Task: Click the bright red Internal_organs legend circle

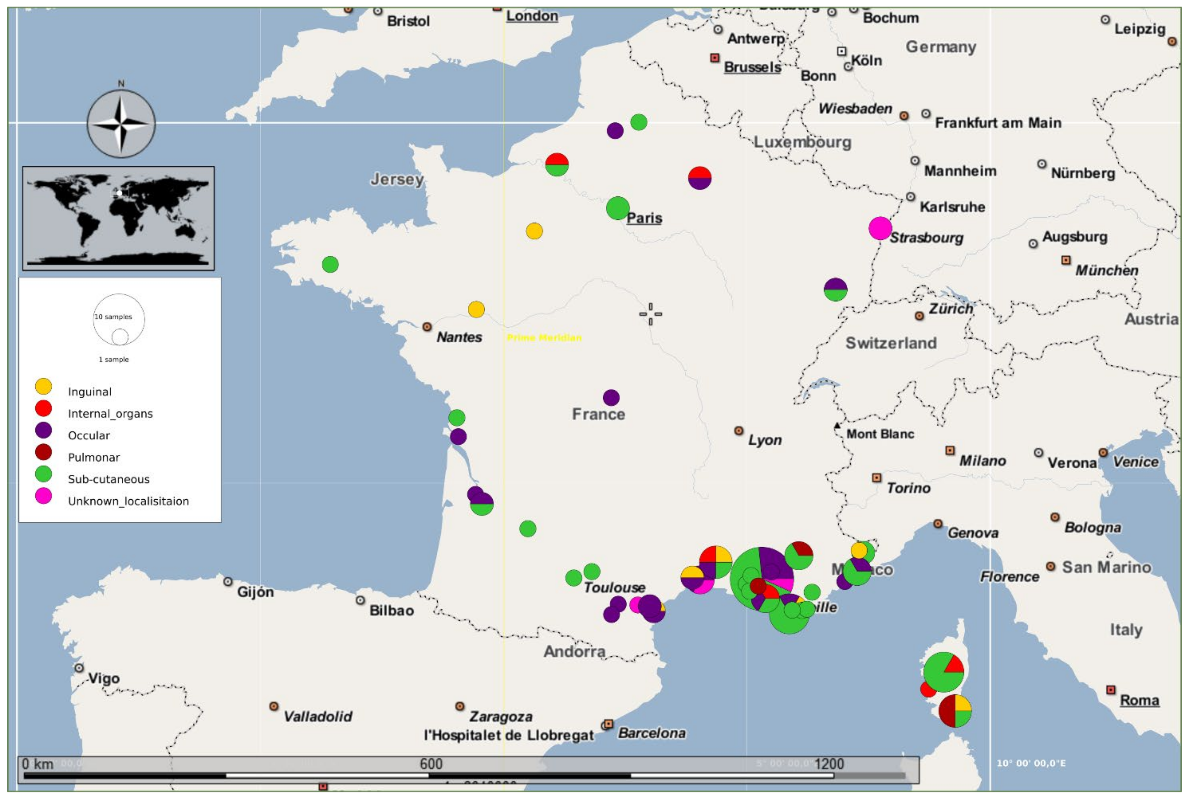Action: pyautogui.click(x=44, y=409)
